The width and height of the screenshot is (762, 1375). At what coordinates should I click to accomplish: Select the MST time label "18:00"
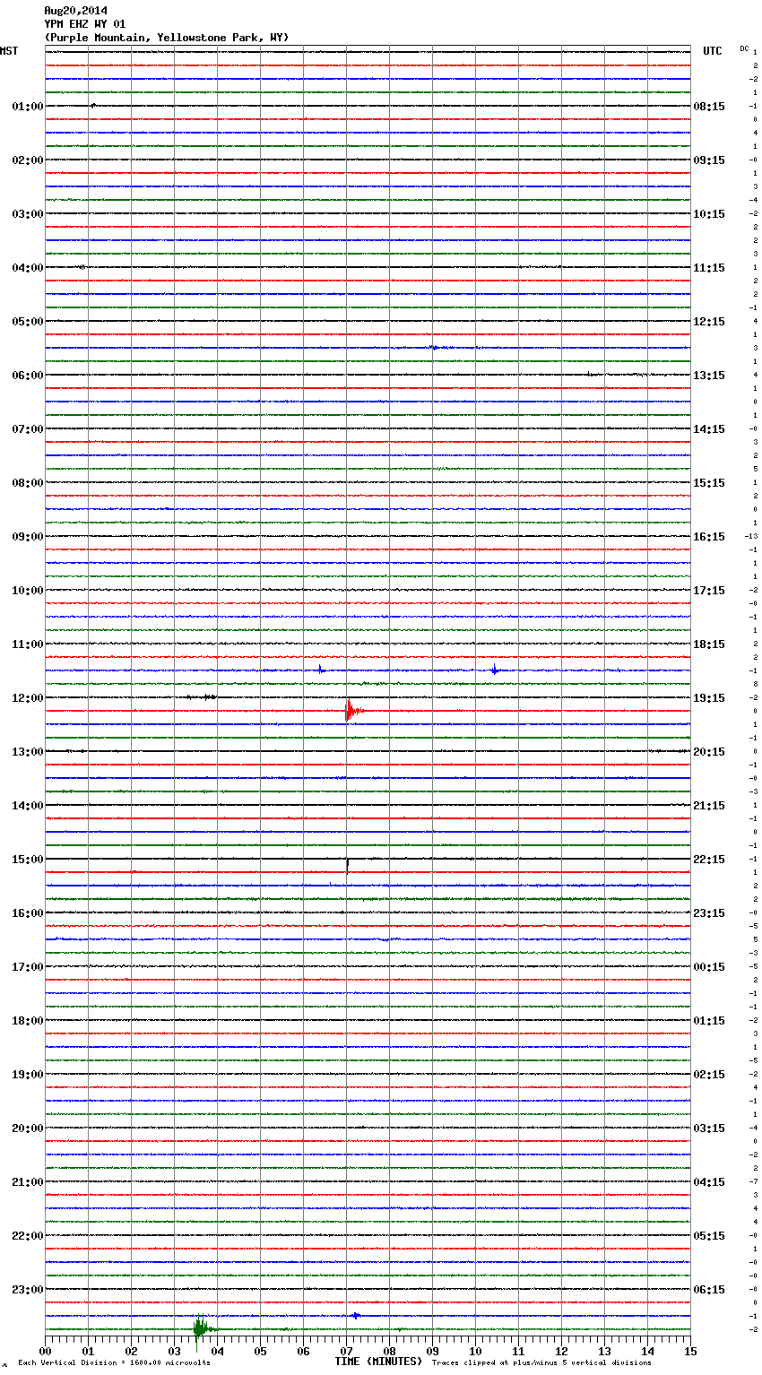28,1021
